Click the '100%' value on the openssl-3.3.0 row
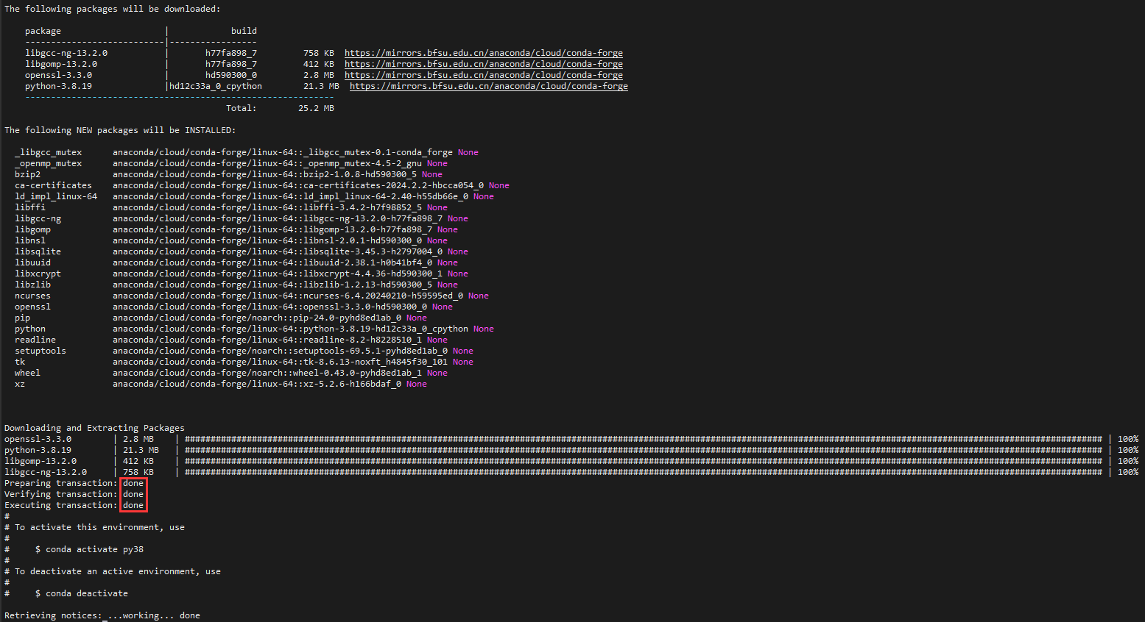 (1128, 439)
